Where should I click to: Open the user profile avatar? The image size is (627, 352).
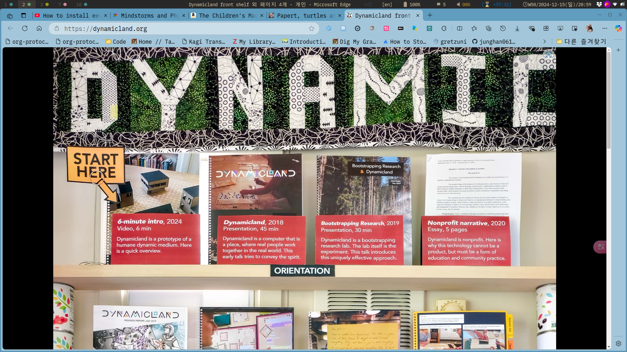[x=589, y=28]
